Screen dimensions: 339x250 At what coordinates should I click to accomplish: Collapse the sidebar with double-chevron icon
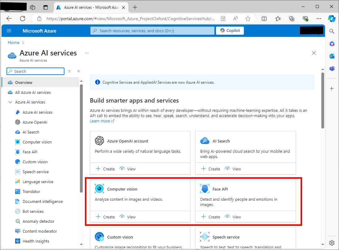79,71
